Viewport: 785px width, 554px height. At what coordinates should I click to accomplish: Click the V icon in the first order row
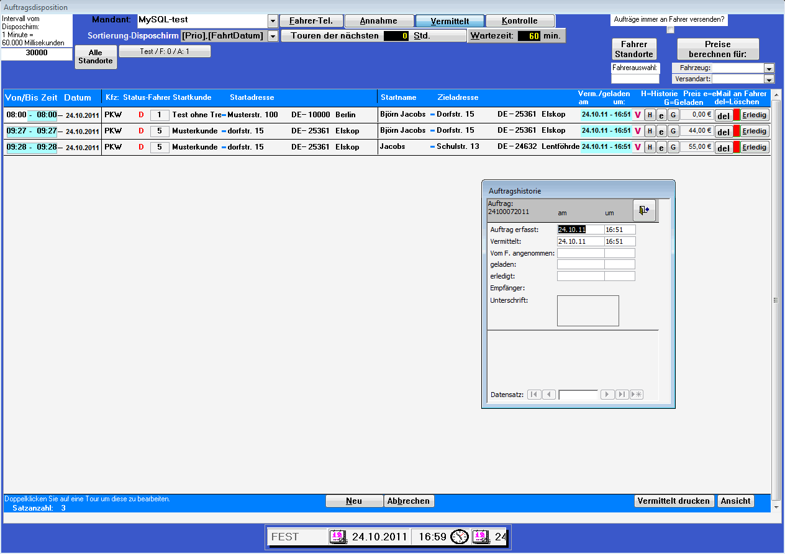pos(637,115)
